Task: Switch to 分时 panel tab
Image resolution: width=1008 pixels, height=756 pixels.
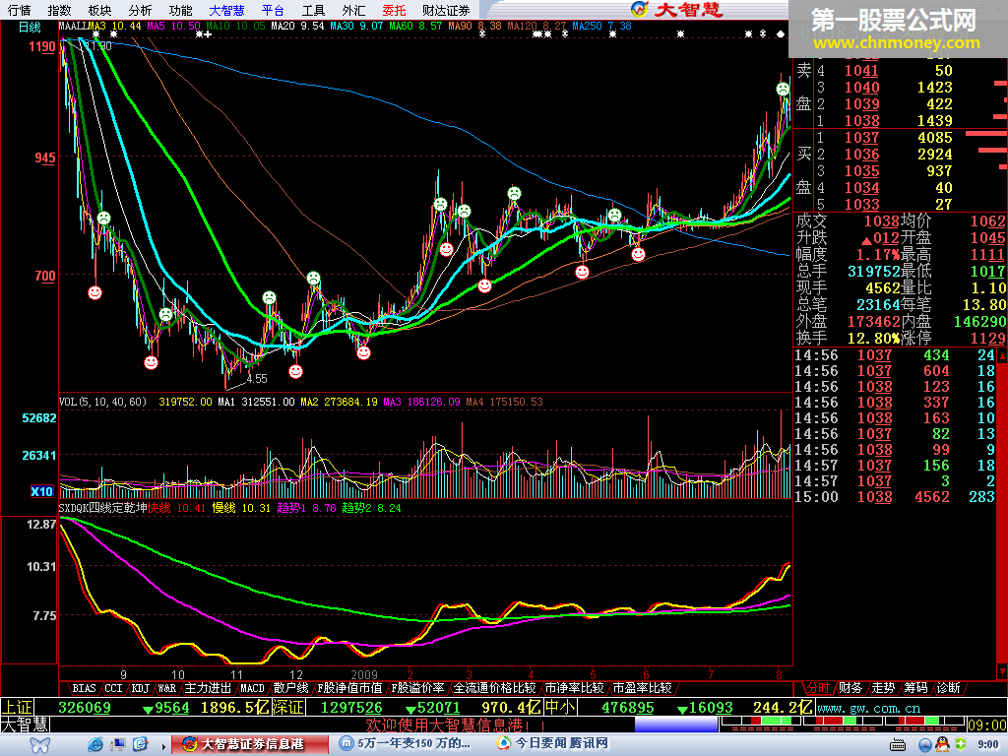Action: click(818, 688)
